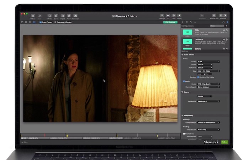Open the code brackets tab icon in sidebar
The width and height of the screenshot is (248, 160).
pyautogui.click(x=195, y=22)
